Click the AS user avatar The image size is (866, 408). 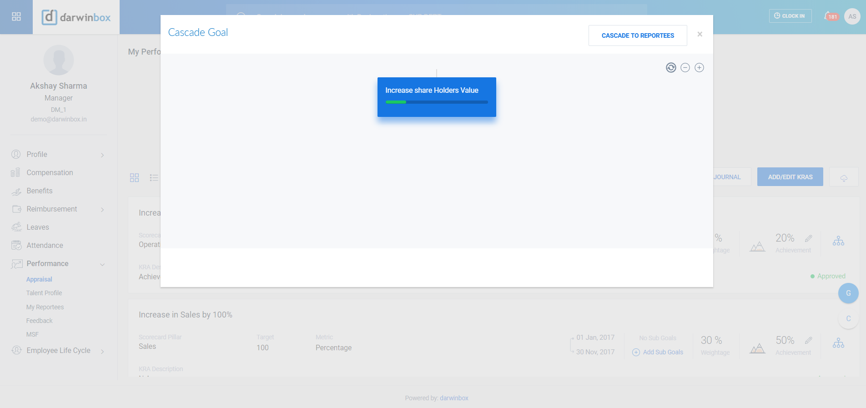(x=852, y=16)
